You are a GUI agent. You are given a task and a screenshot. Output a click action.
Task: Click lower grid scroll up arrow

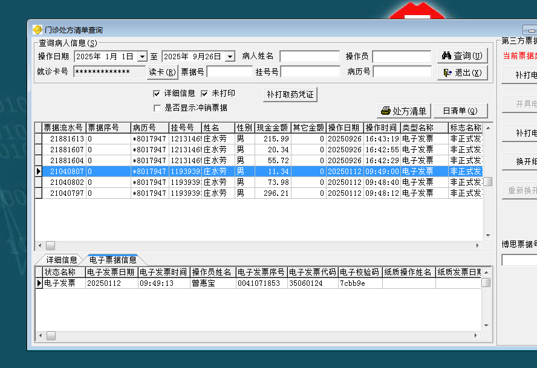pyautogui.click(x=487, y=272)
